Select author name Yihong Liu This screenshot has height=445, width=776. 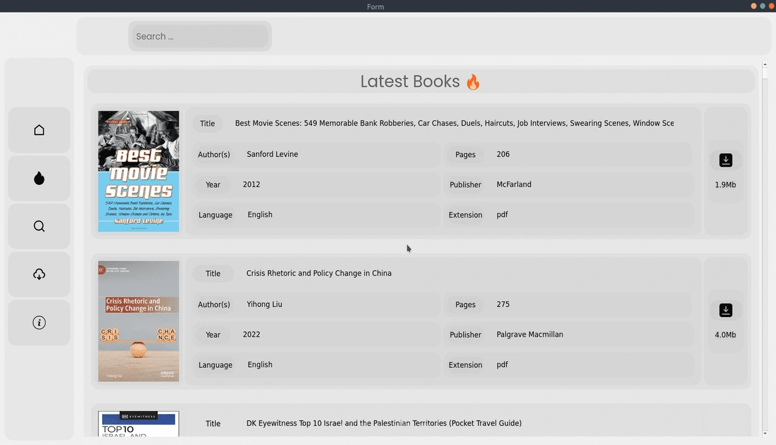tap(264, 304)
